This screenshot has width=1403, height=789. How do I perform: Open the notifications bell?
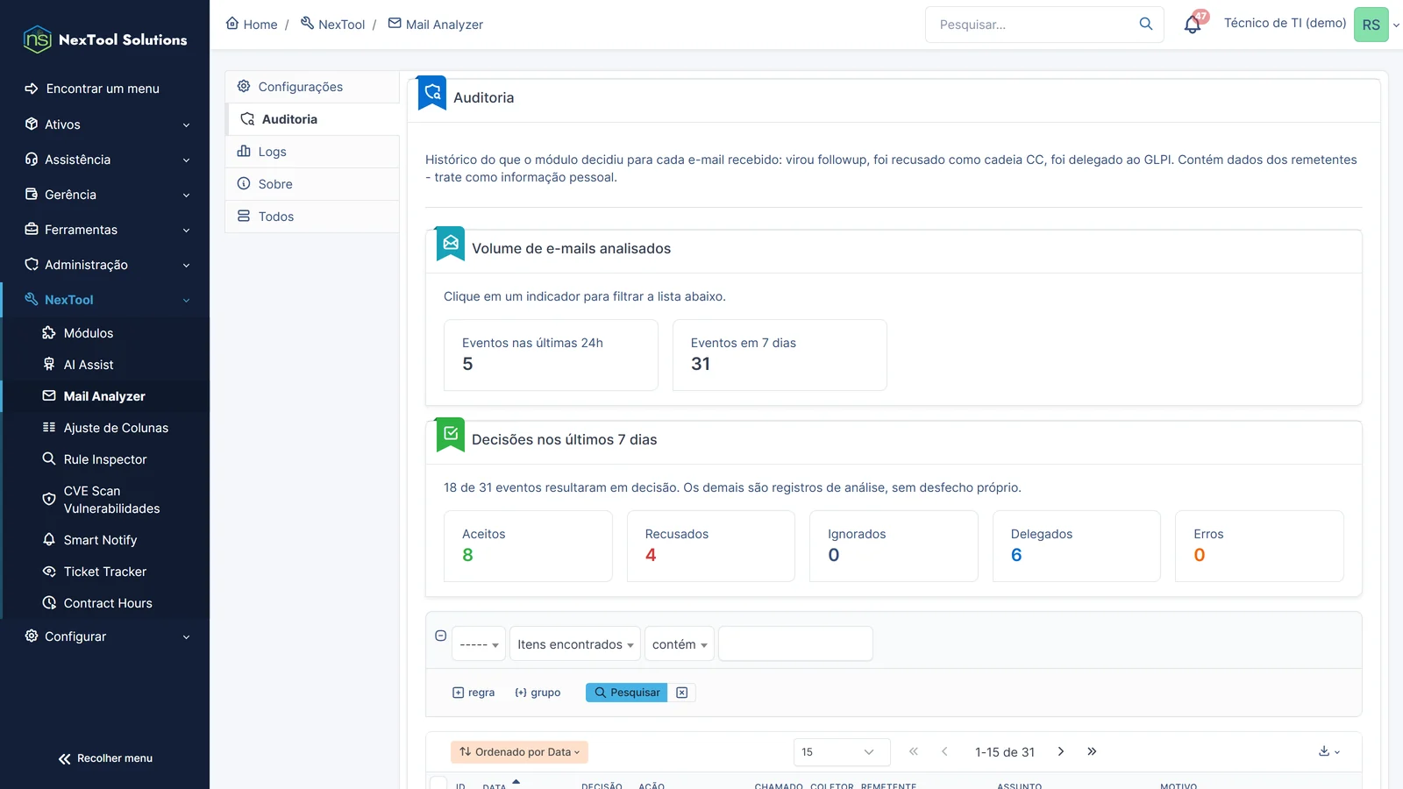pyautogui.click(x=1193, y=25)
